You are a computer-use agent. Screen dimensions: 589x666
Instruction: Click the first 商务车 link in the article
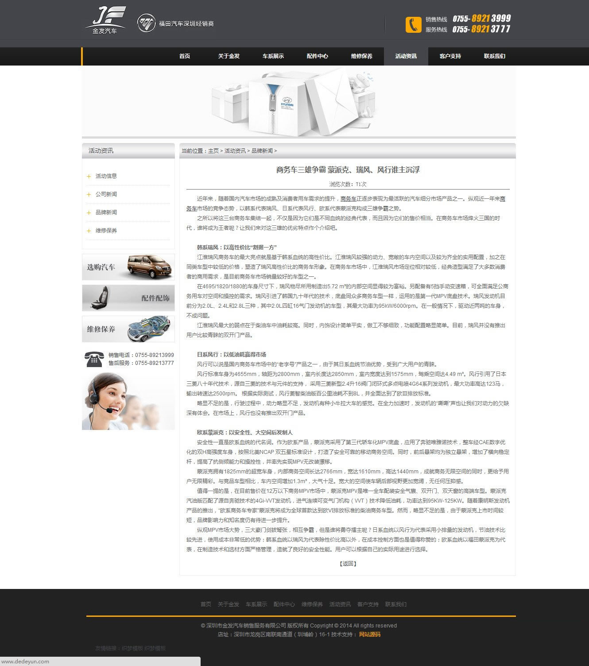(348, 199)
